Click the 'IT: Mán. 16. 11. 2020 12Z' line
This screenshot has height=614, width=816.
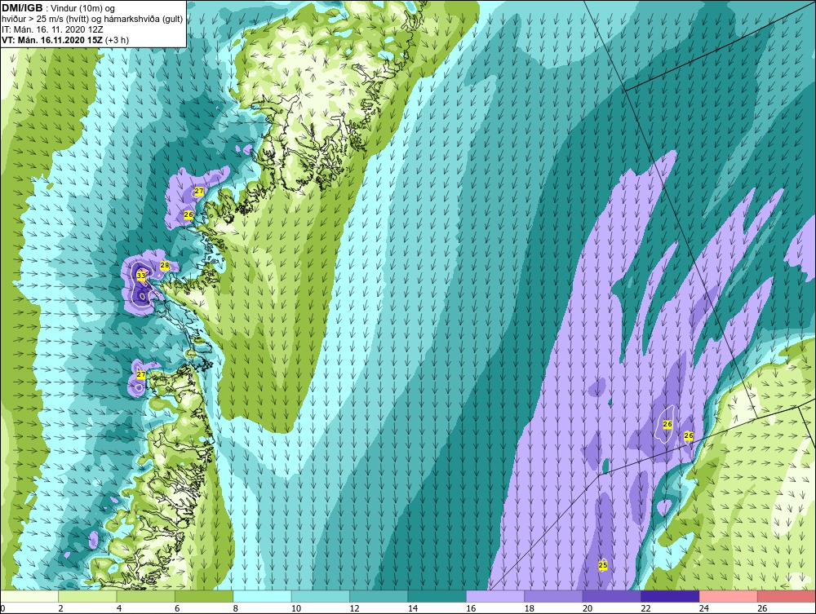pos(52,29)
